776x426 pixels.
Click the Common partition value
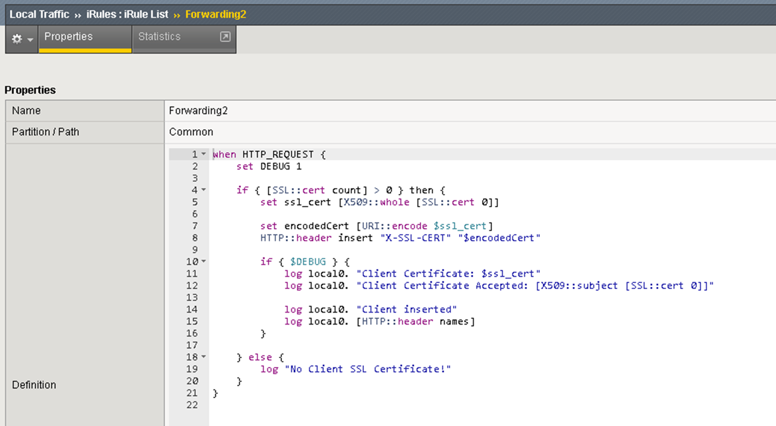pyautogui.click(x=191, y=132)
